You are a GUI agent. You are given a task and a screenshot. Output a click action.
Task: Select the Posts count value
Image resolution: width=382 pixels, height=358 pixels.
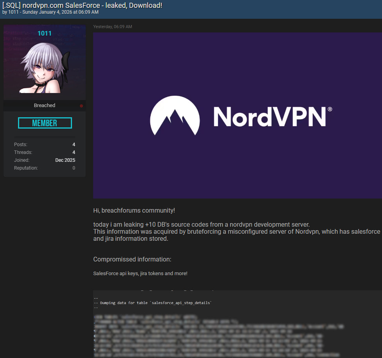point(74,145)
